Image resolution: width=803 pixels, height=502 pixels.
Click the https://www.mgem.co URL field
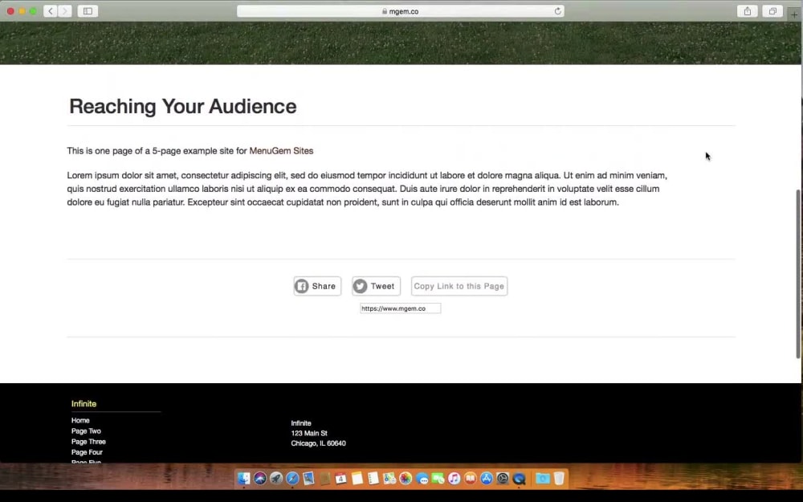[x=400, y=308]
